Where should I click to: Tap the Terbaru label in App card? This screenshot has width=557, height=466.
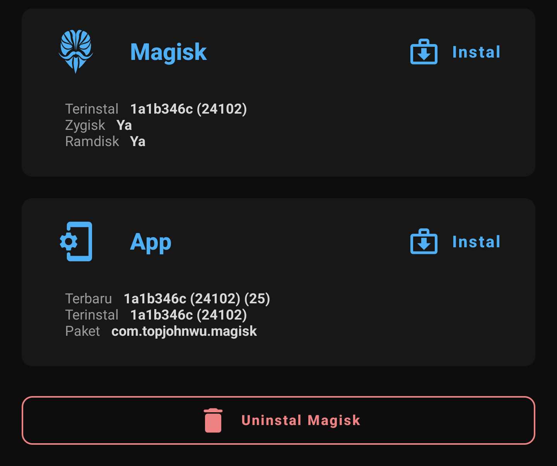(89, 299)
